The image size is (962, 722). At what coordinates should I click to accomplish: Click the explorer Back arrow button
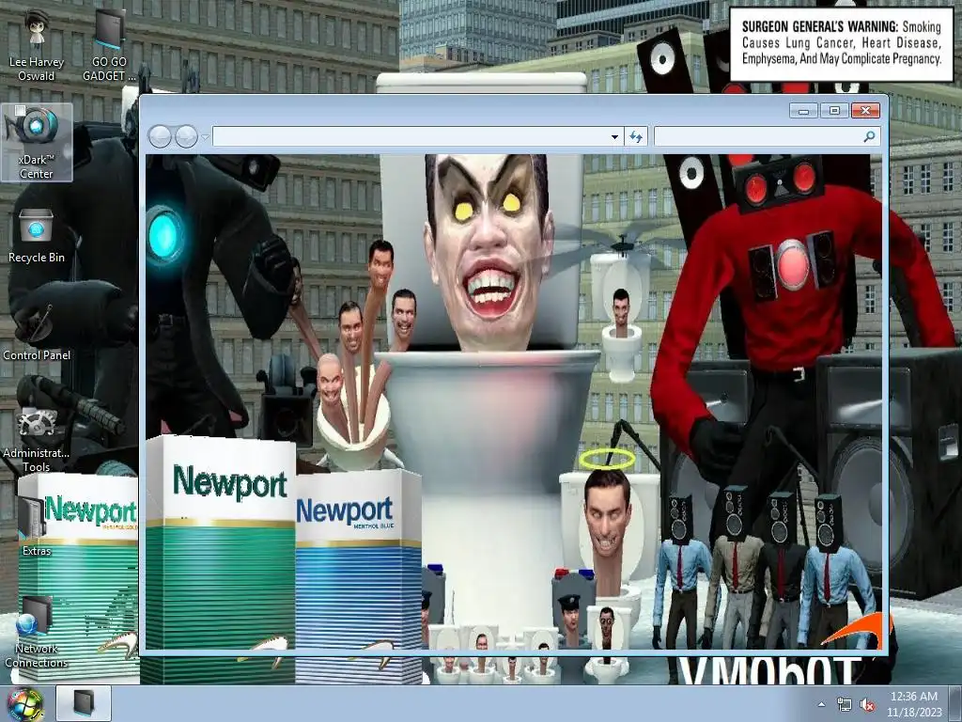160,136
